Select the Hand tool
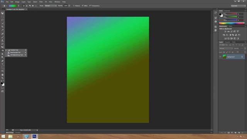 (x=2, y=75)
